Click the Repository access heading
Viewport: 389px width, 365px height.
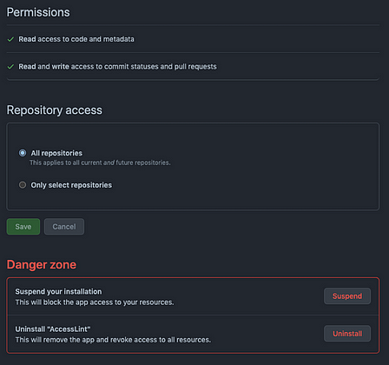[x=55, y=110]
